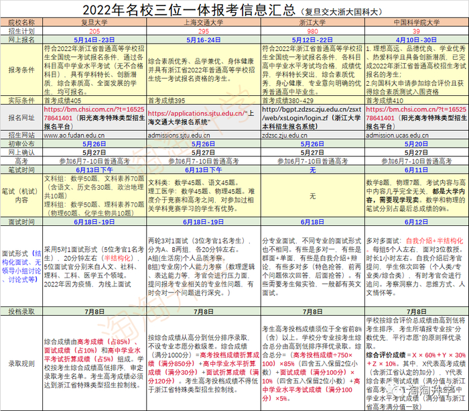Click the admissions.sjtu.edu.cn website cell

204,135
